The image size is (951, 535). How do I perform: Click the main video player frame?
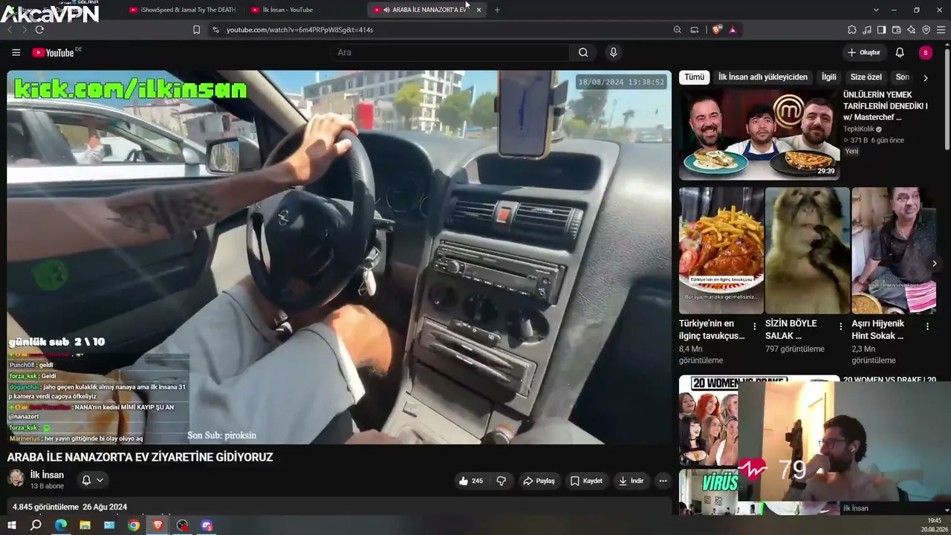coord(339,257)
